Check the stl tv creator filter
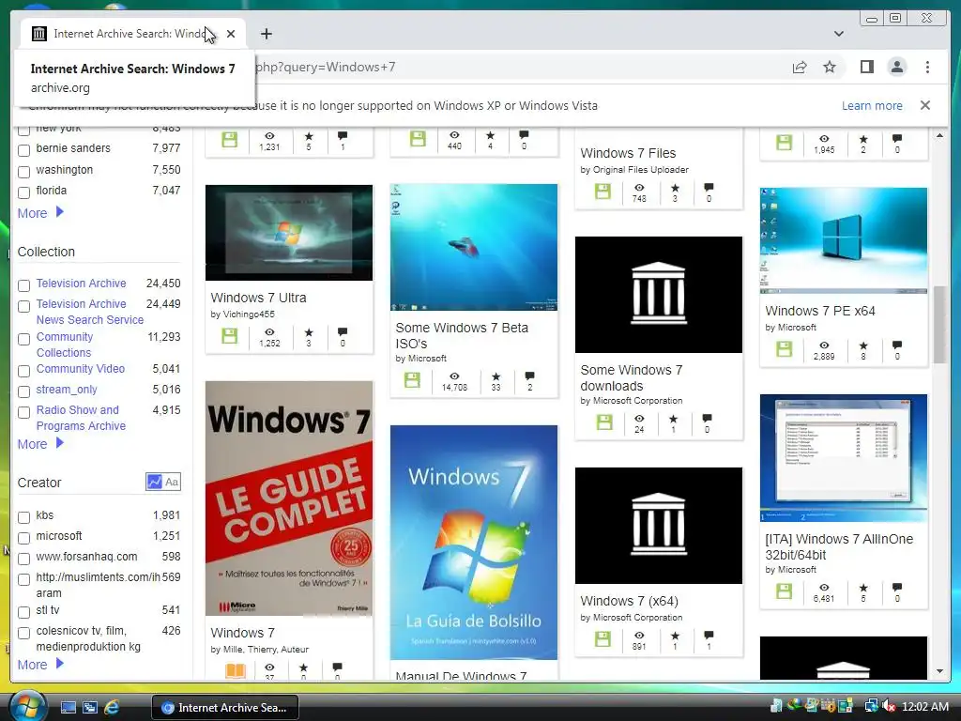The image size is (961, 721). [23, 612]
